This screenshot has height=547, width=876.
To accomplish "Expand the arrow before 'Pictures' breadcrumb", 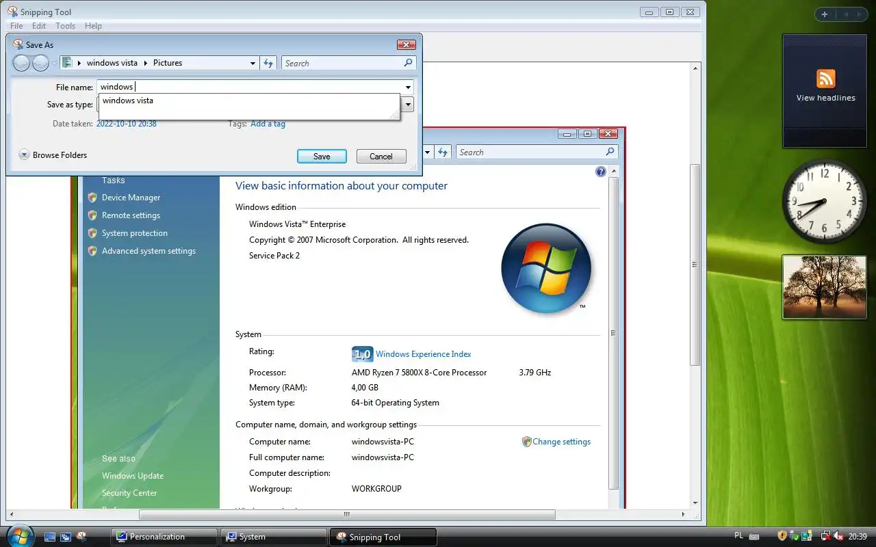I will (146, 63).
